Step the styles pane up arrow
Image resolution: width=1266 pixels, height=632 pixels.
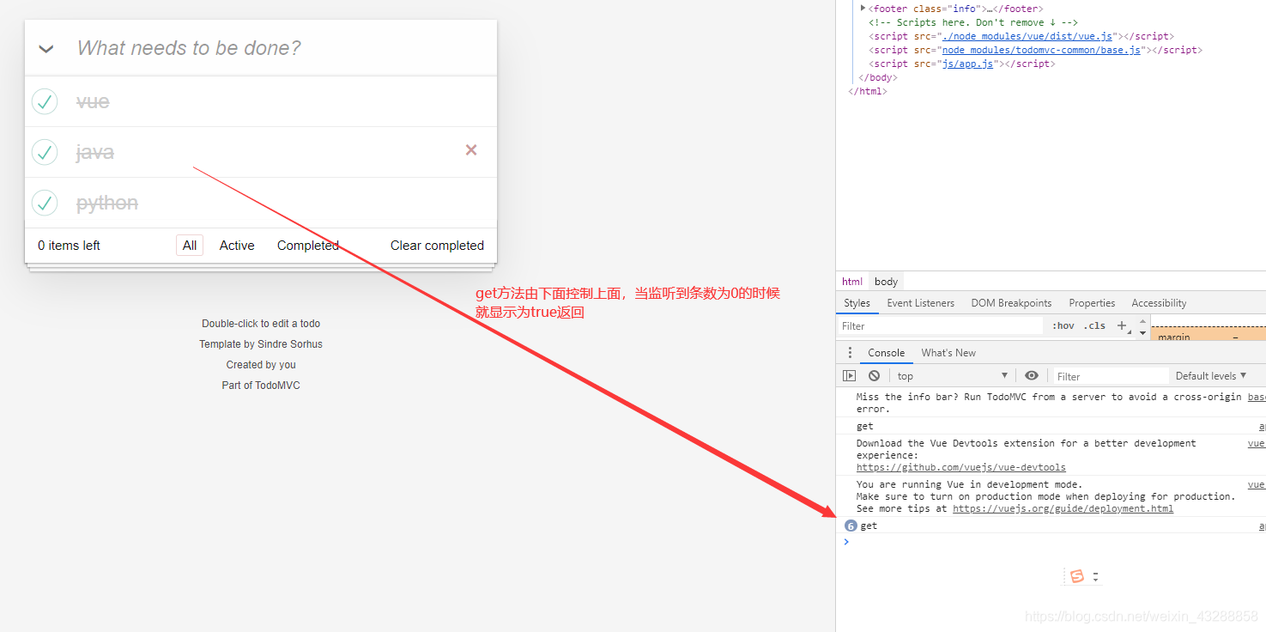[1142, 321]
